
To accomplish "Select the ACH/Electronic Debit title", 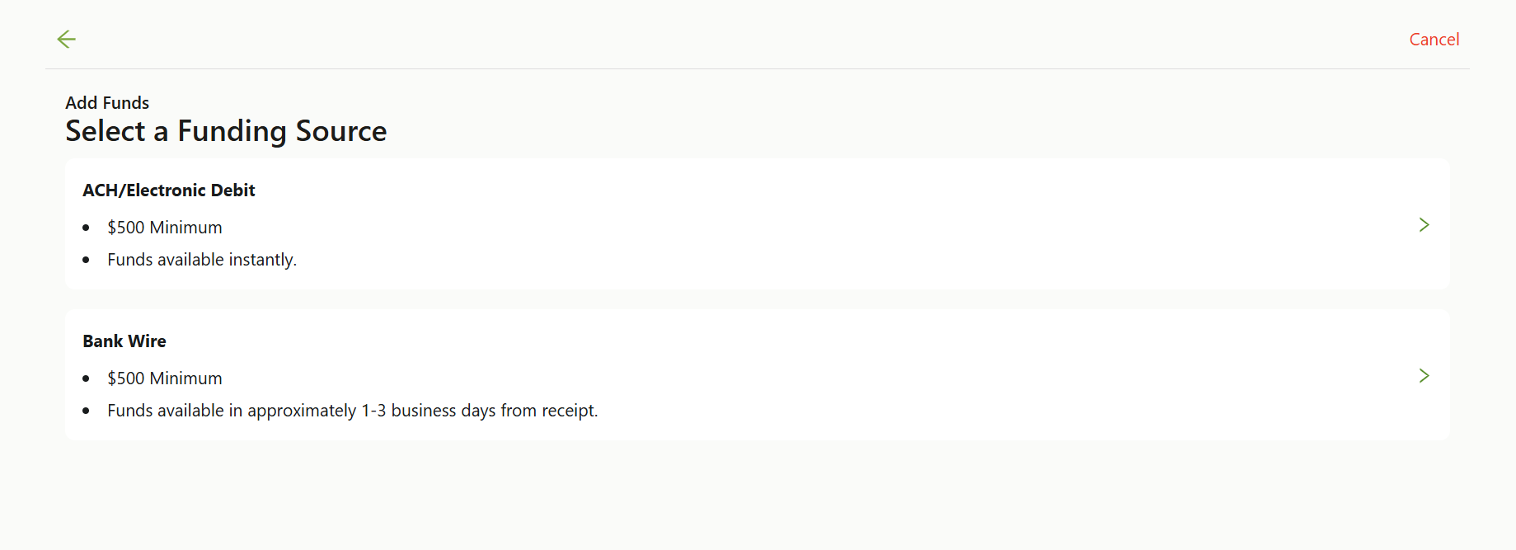I will [x=169, y=190].
